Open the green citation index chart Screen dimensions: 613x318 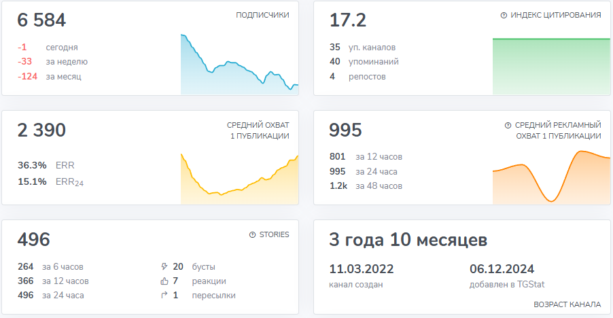(x=551, y=66)
